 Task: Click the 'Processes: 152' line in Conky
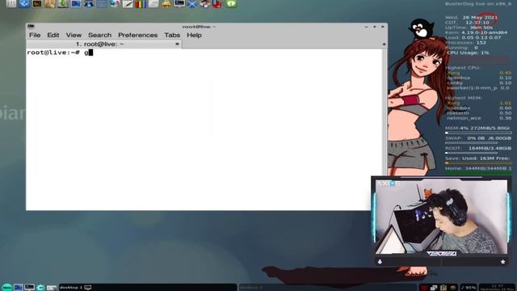(465, 43)
